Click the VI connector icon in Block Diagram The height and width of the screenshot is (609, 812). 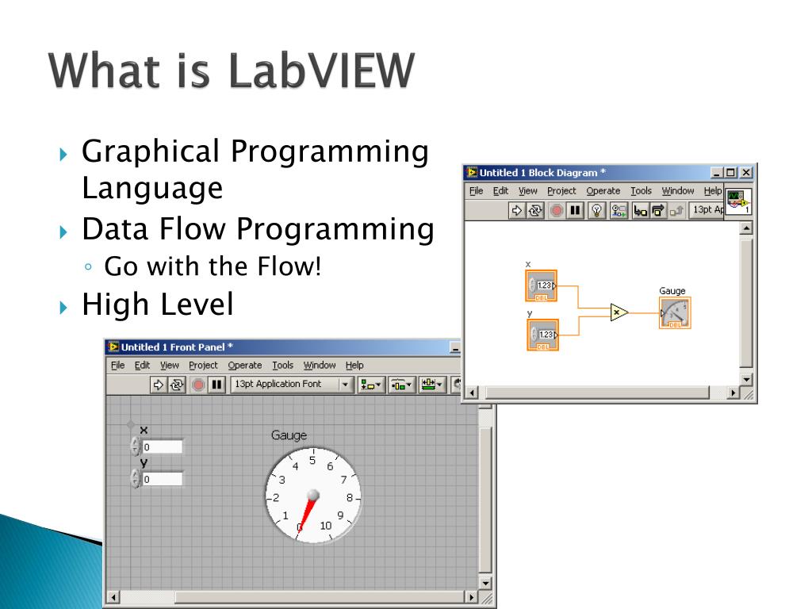pyautogui.click(x=738, y=201)
